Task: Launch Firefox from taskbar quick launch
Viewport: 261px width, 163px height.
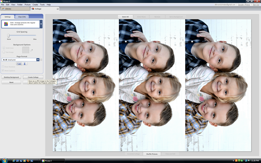Action: [28, 161]
